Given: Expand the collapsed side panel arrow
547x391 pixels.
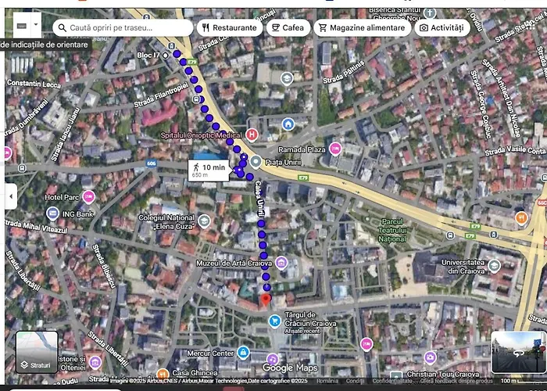Looking at the screenshot, I should pos(10,196).
